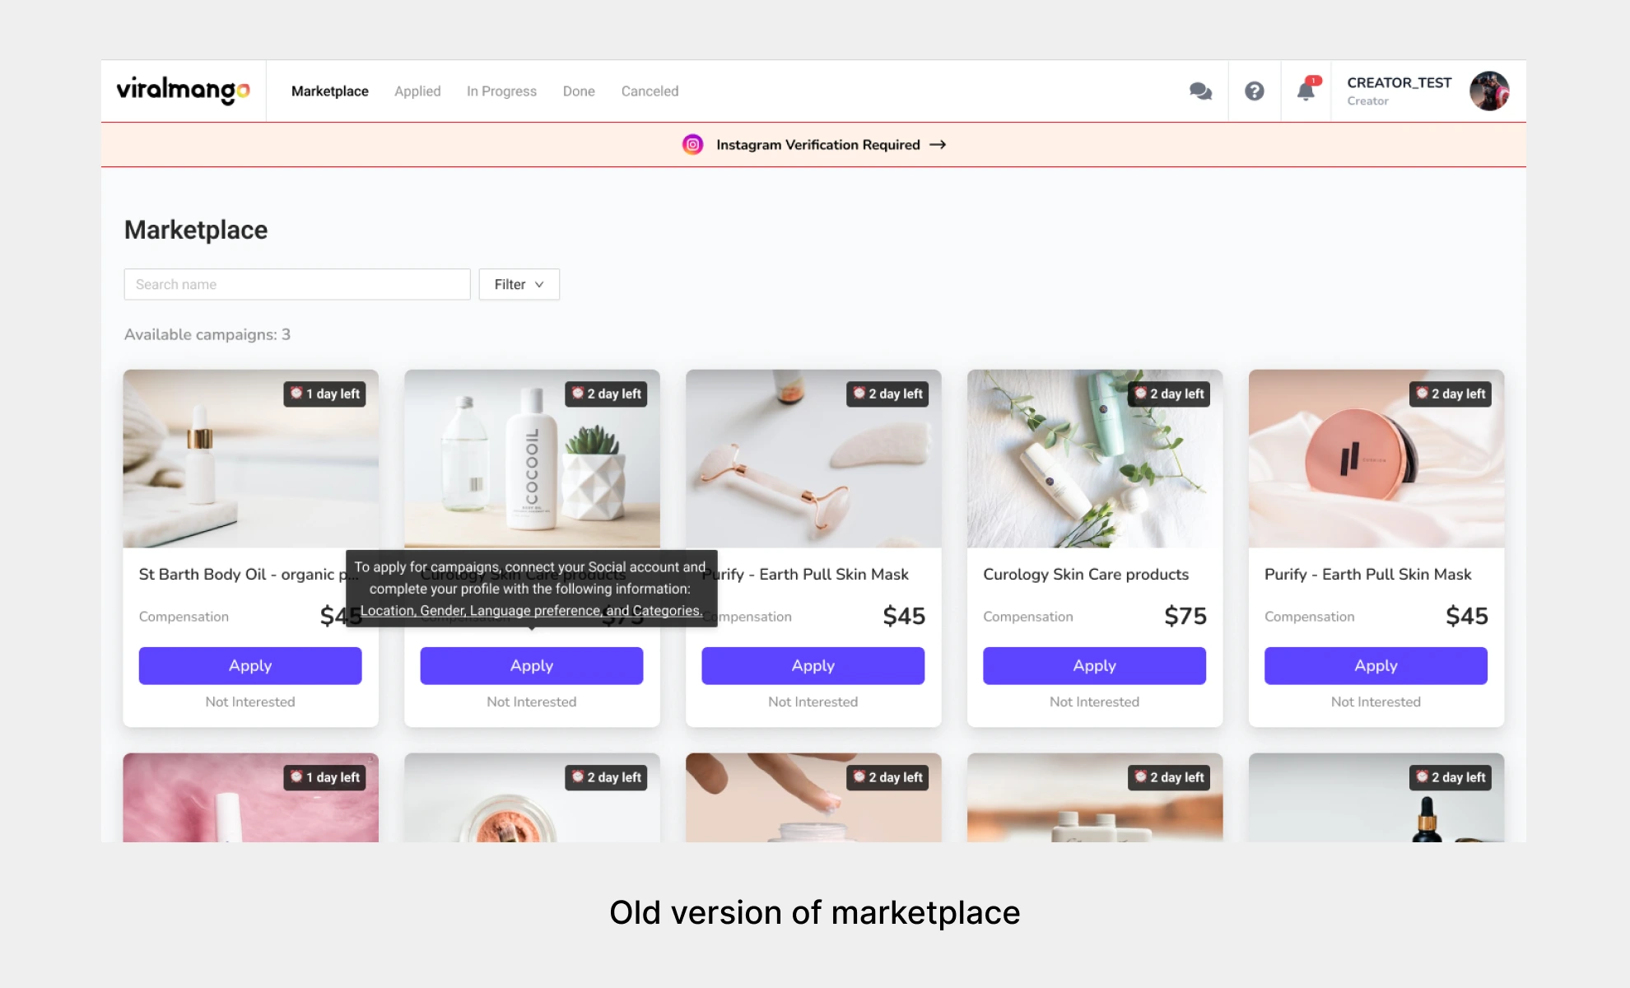Open the notifications bell icon
This screenshot has height=988, width=1630.
click(1305, 92)
